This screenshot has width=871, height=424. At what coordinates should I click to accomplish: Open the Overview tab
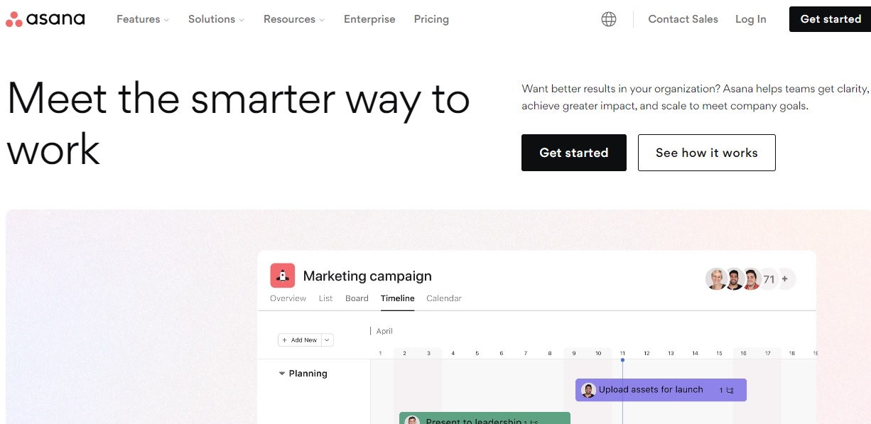(288, 298)
